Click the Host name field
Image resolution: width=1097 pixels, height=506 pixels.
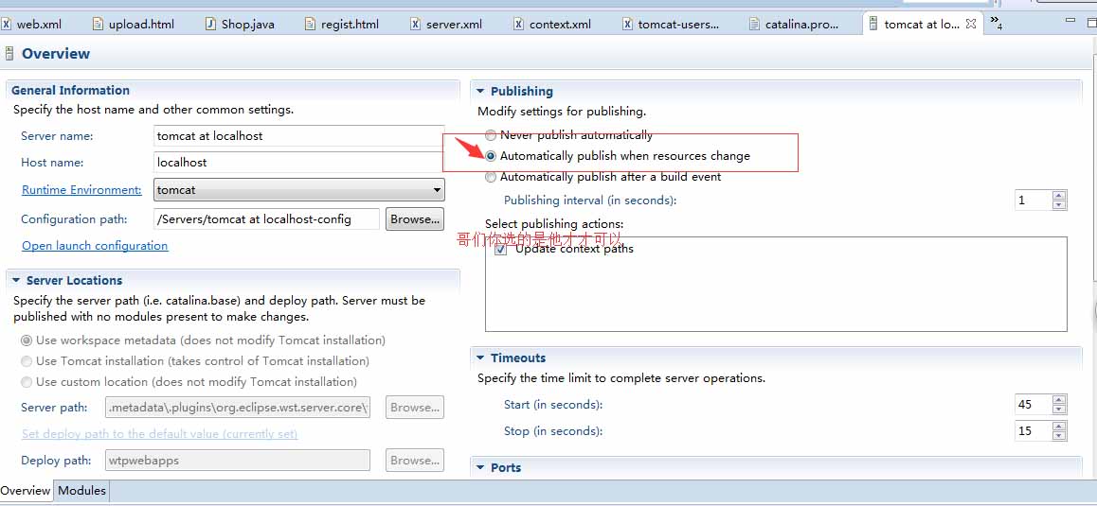pos(298,162)
